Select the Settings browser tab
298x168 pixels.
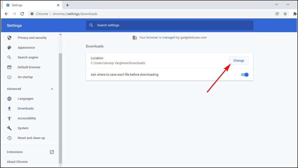tap(33, 5)
